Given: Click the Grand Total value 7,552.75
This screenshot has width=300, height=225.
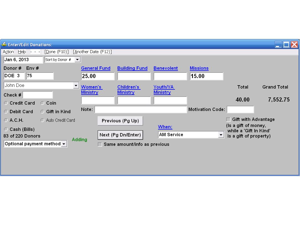Looking at the screenshot, I should click(x=279, y=99).
